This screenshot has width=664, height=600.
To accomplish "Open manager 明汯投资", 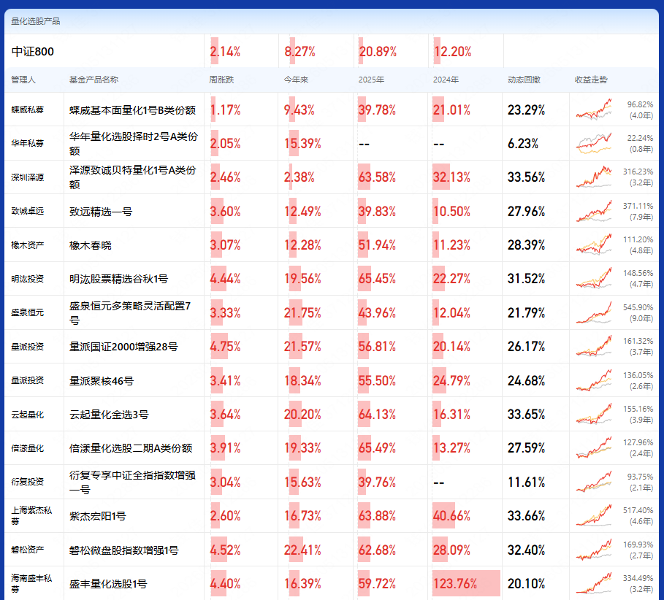I will (x=28, y=279).
